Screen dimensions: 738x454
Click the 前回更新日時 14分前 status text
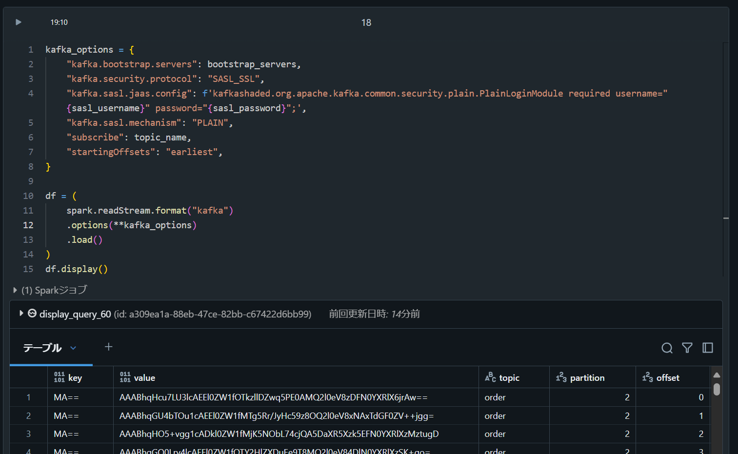[x=374, y=314]
